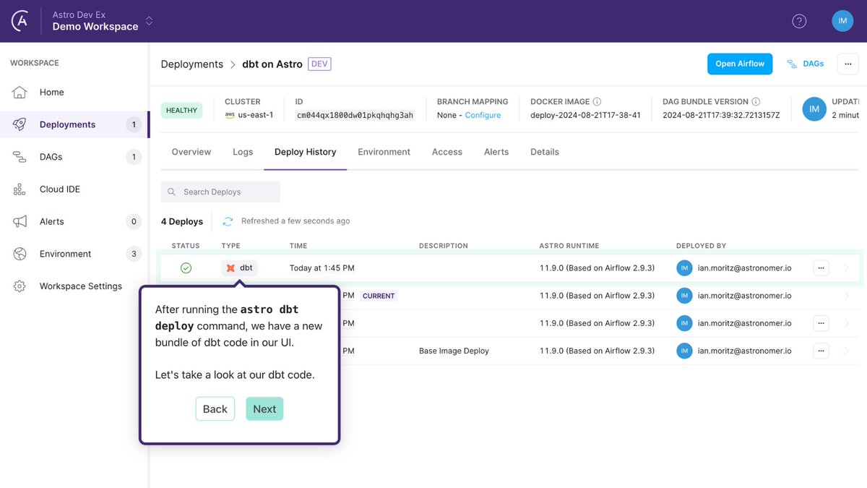Click the AWS cluster logo icon

pos(230,115)
